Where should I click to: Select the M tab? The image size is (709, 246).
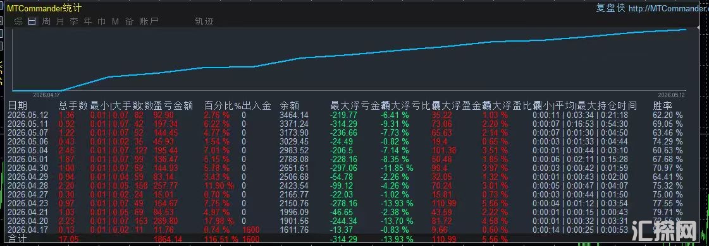click(x=115, y=21)
